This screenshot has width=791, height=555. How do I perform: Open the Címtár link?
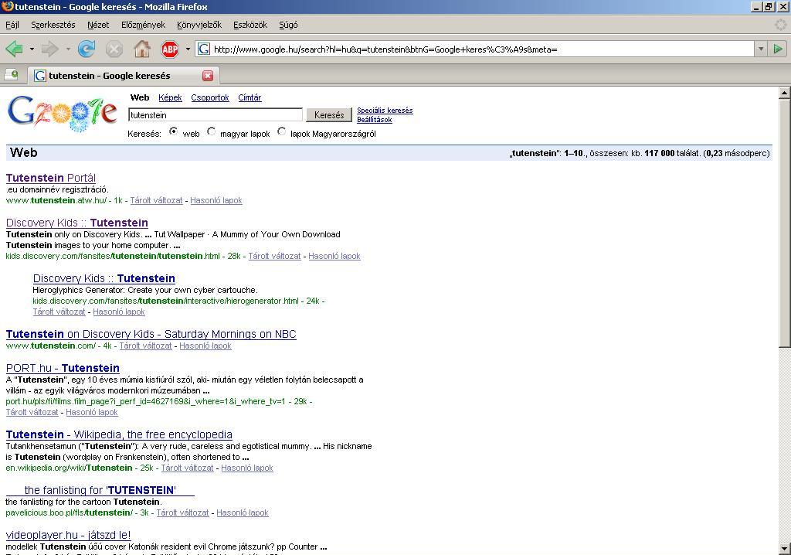coord(250,97)
